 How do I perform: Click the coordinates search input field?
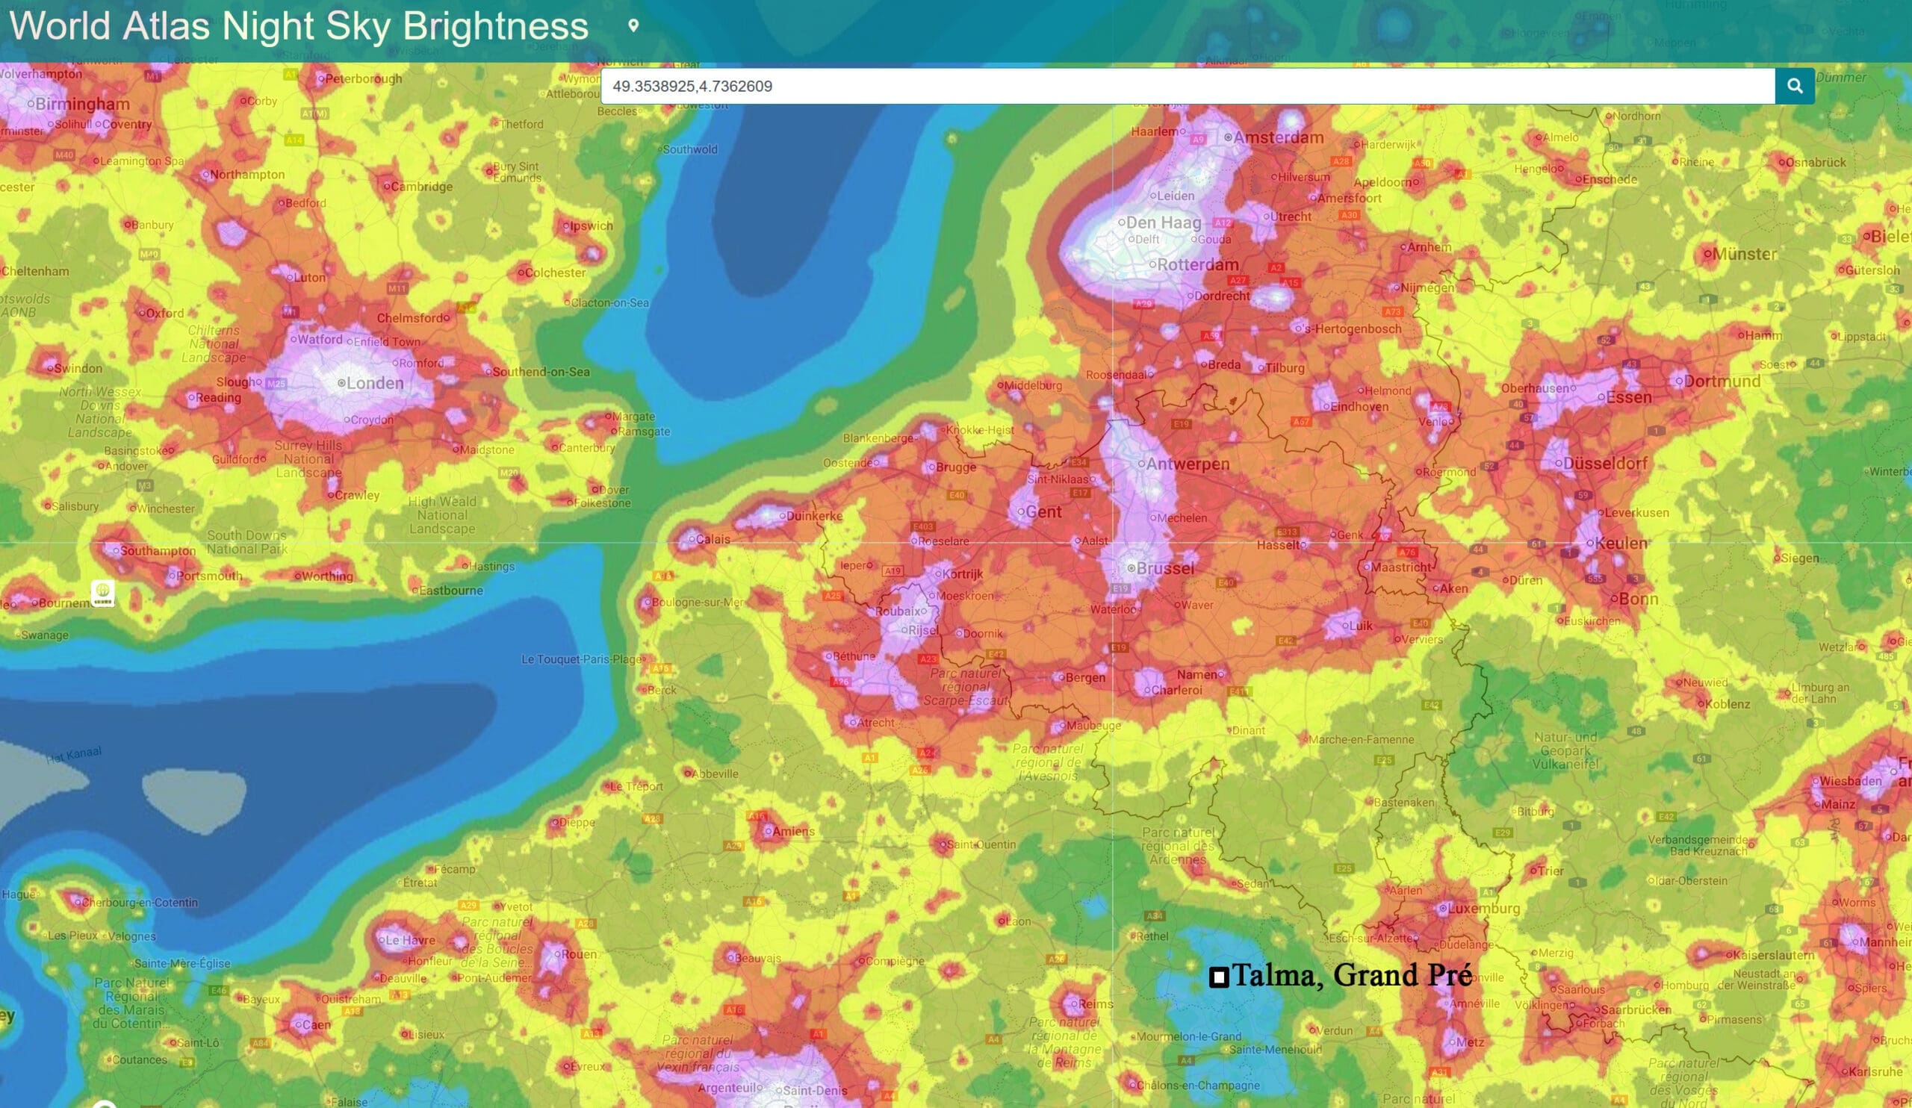point(1188,87)
